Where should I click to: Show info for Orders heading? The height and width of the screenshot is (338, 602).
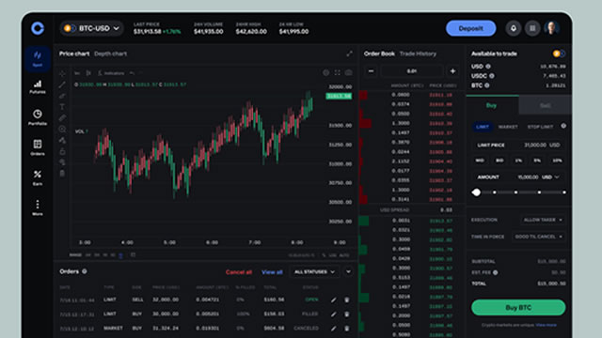tap(85, 271)
